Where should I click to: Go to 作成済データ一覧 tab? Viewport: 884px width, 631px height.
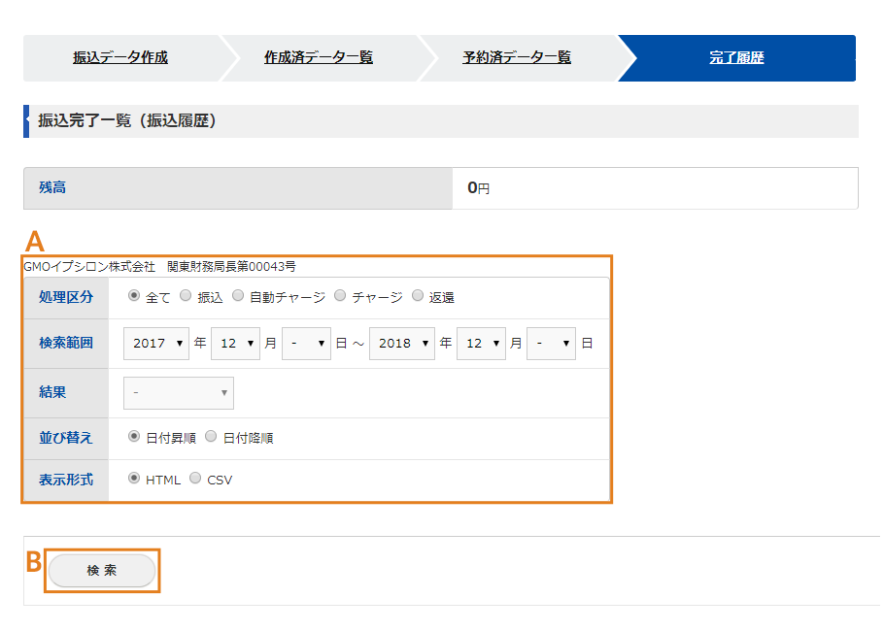point(319,58)
